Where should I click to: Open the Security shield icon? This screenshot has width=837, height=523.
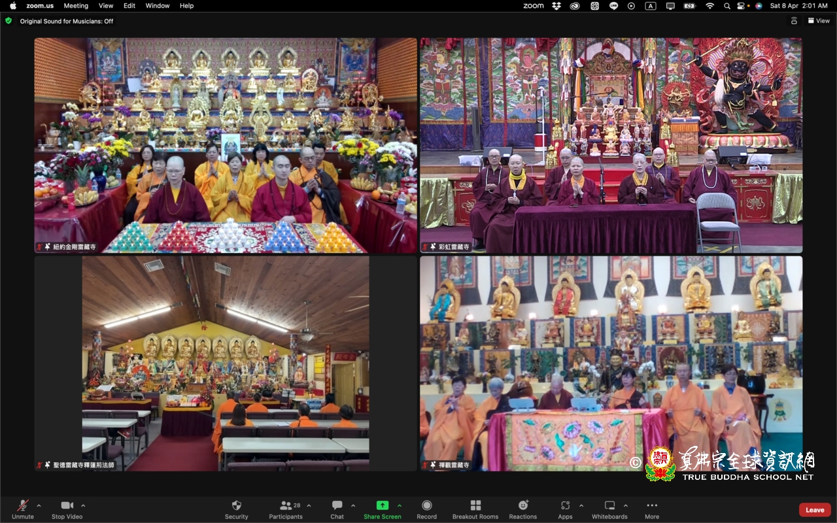click(236, 505)
